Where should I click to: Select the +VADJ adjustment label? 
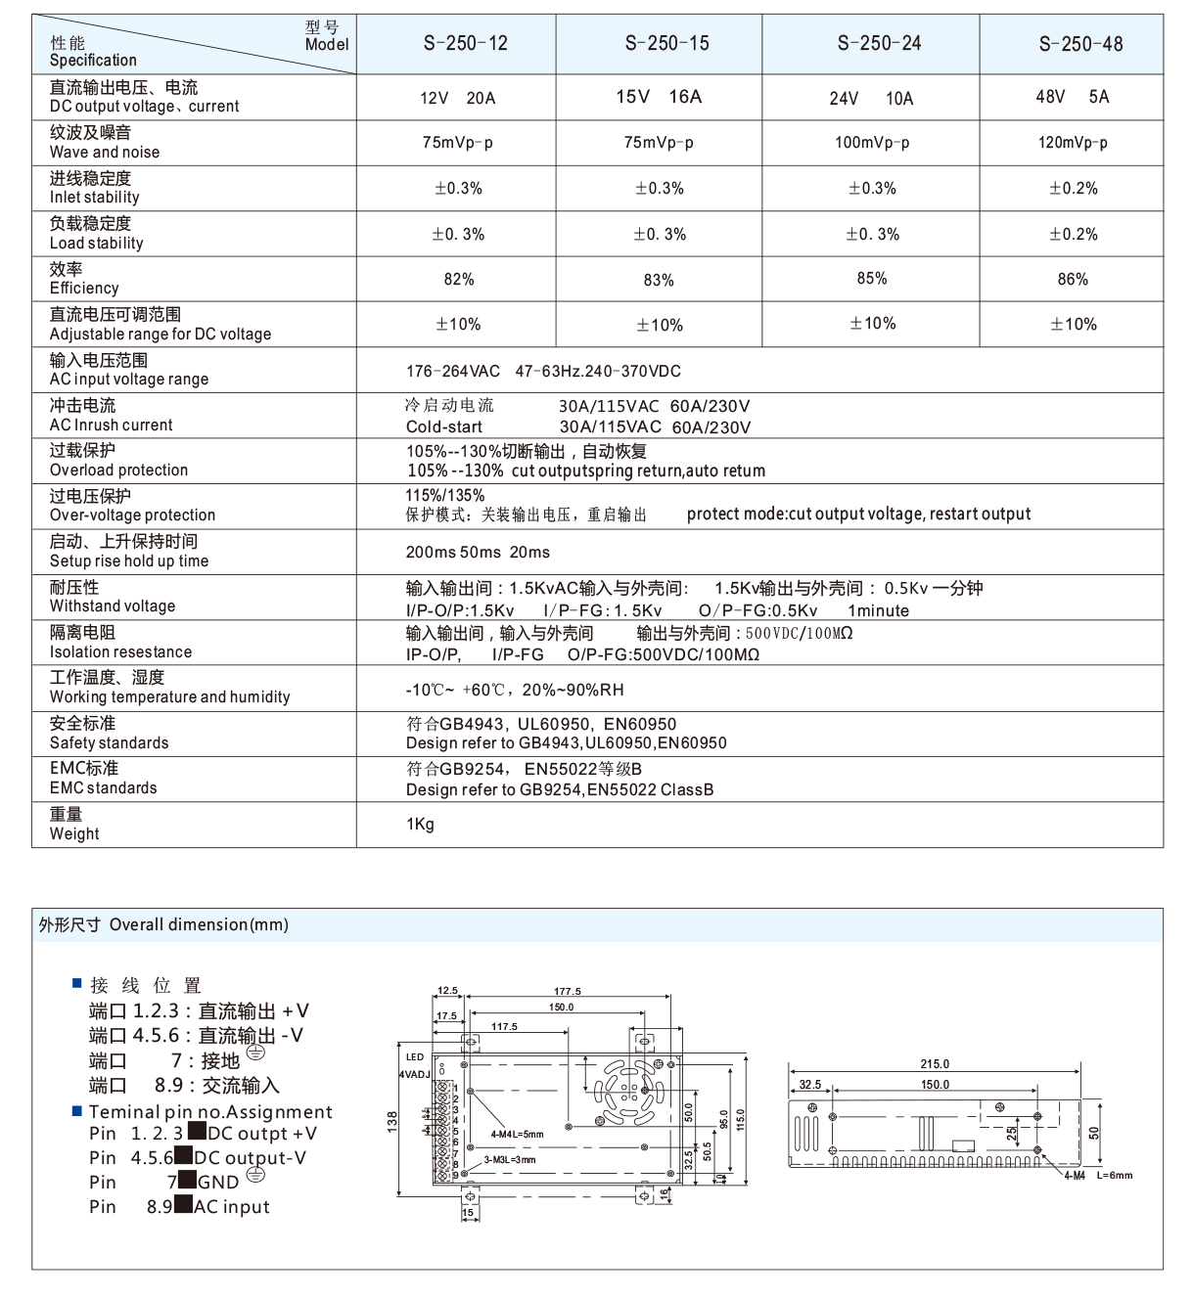417,1073
